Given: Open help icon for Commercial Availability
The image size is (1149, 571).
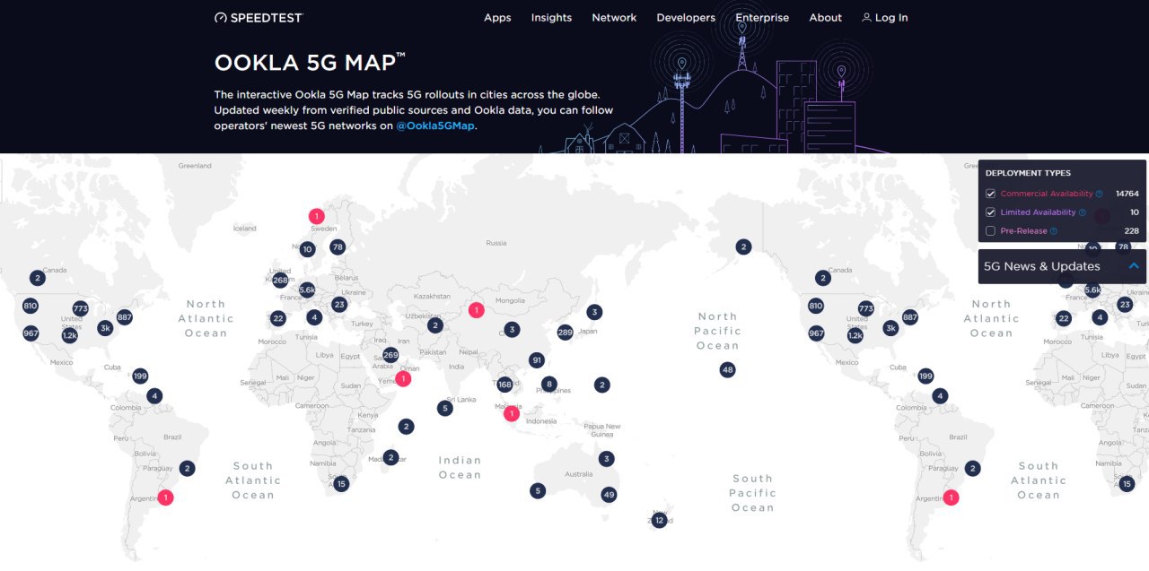Looking at the screenshot, I should click(x=1099, y=194).
